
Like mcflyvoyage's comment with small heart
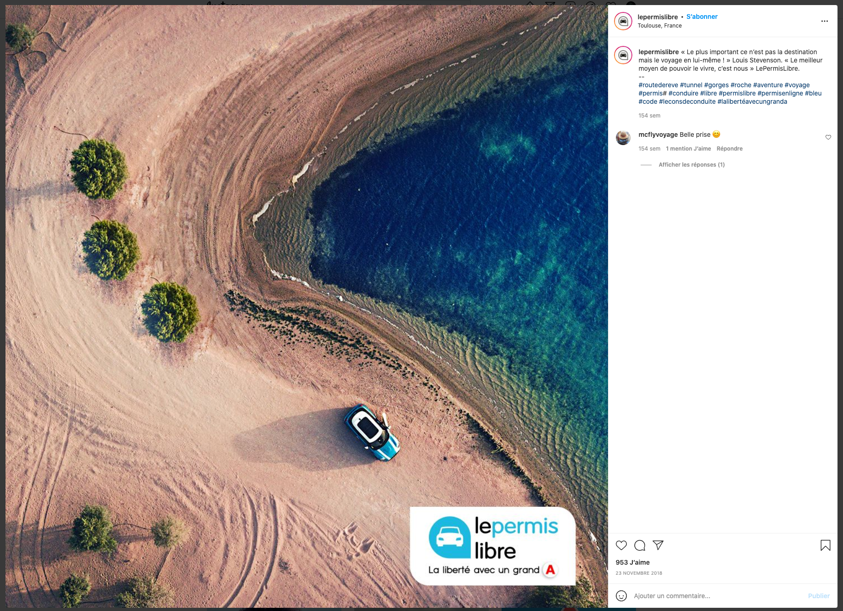(x=828, y=137)
